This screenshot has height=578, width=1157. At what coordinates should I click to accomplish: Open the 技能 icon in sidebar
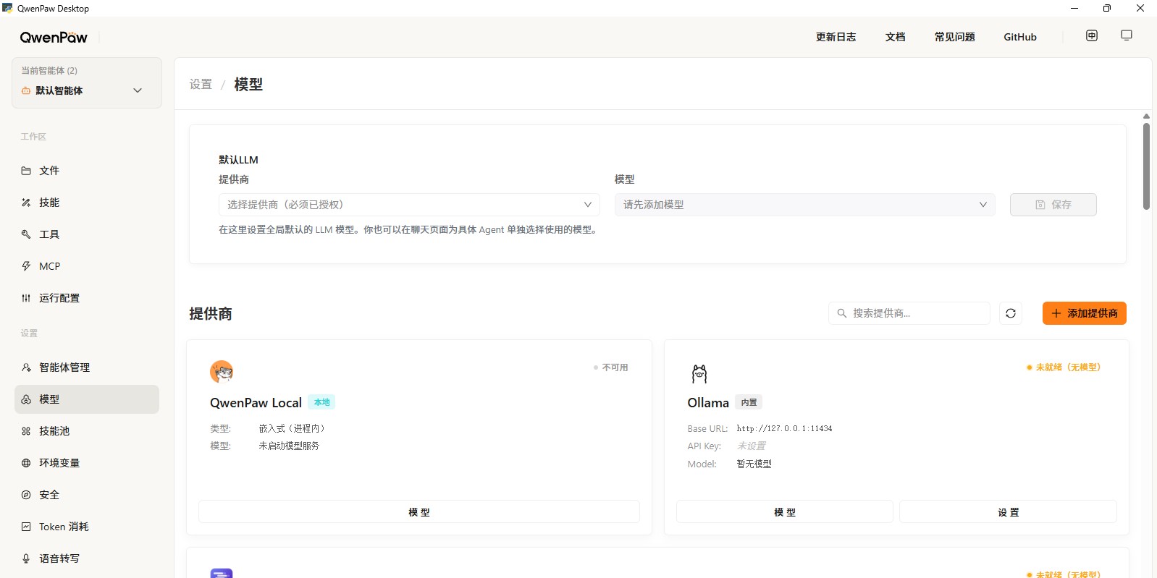(x=26, y=203)
